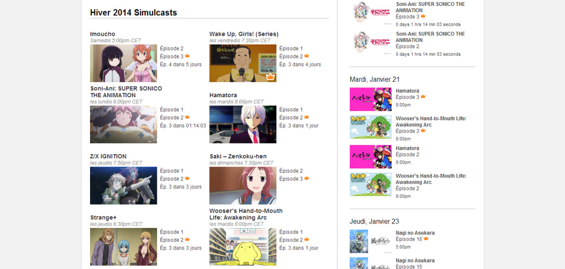This screenshot has width=565, height=269.
Task: Click the crown beside Saki Épisode 3
Action: [x=306, y=178]
